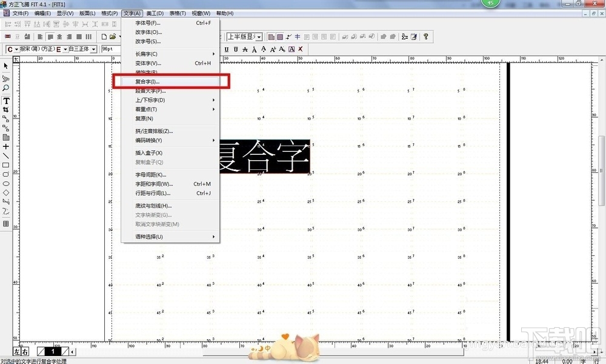The image size is (606, 364).
Task: Choose 字母间距(K)... menu entry
Action: pyautogui.click(x=170, y=174)
